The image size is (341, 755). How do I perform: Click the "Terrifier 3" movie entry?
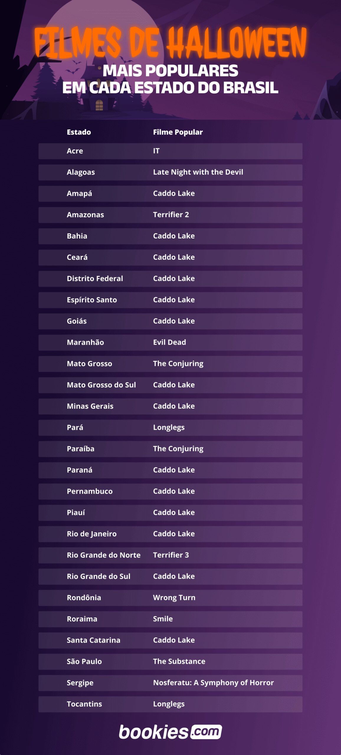click(171, 555)
